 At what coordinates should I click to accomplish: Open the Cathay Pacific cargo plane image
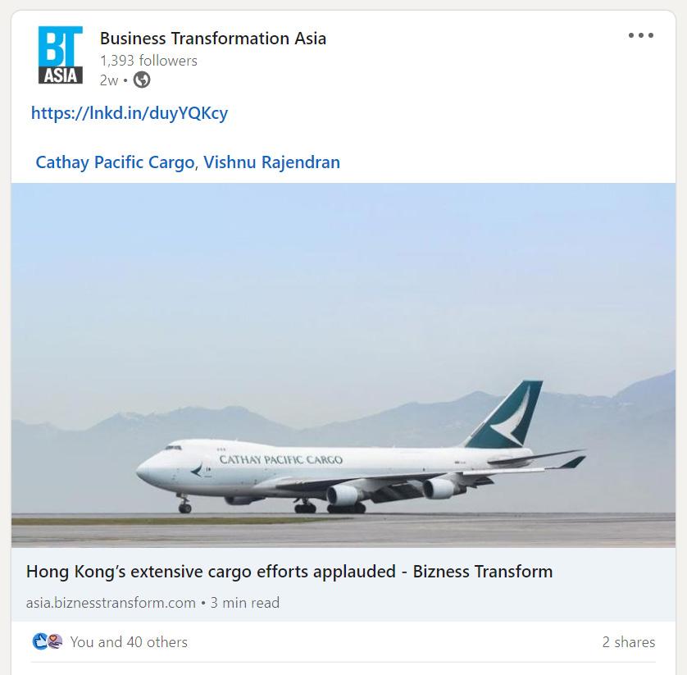[x=343, y=365]
